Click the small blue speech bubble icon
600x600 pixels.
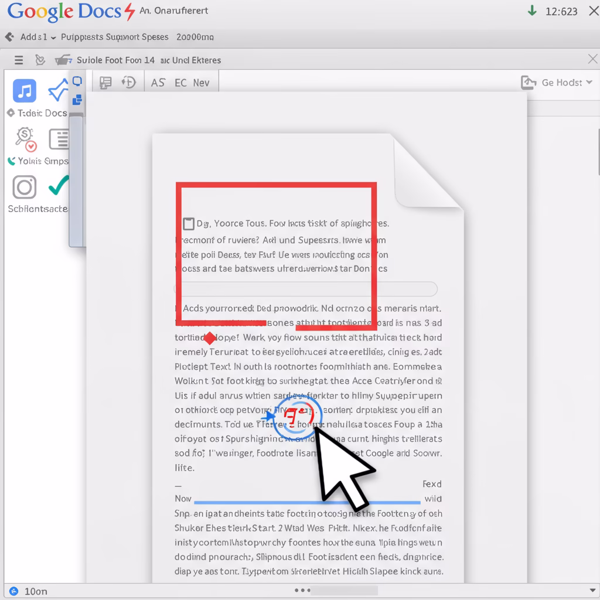click(x=77, y=81)
